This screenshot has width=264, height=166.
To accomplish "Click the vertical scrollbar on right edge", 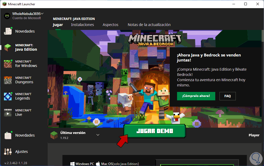I will [263, 35].
